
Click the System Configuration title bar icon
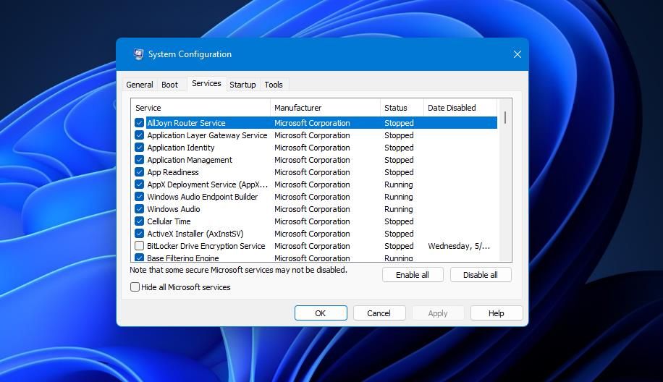[x=138, y=54]
